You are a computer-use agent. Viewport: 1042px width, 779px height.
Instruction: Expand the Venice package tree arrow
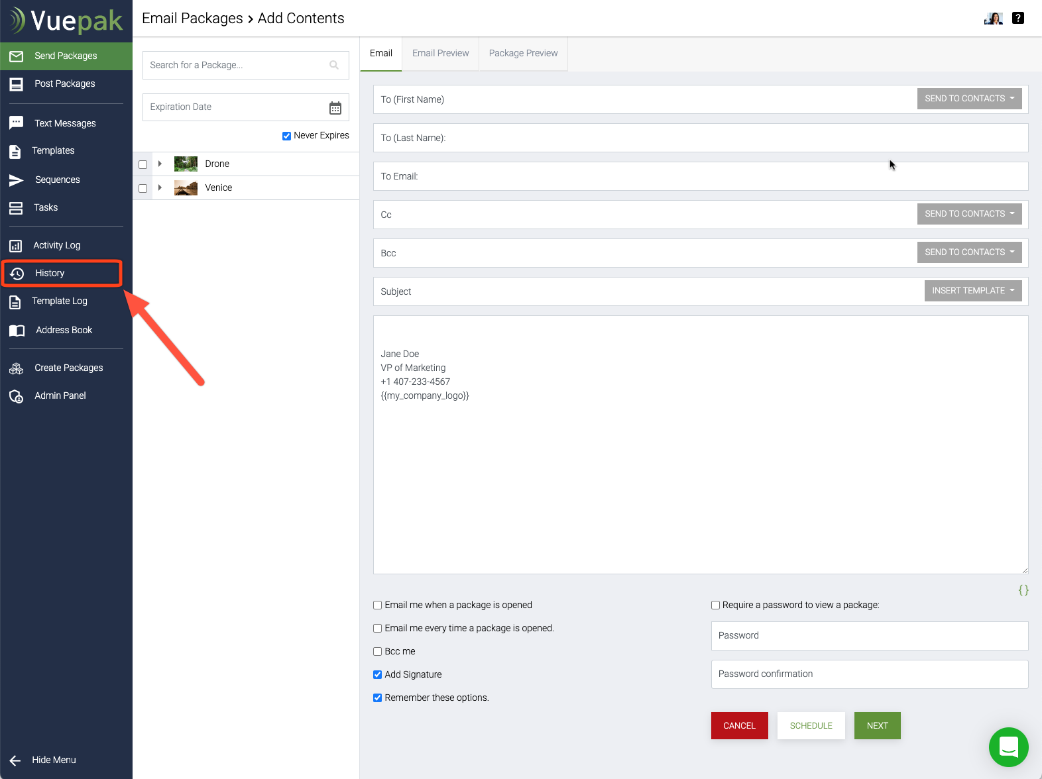(160, 188)
